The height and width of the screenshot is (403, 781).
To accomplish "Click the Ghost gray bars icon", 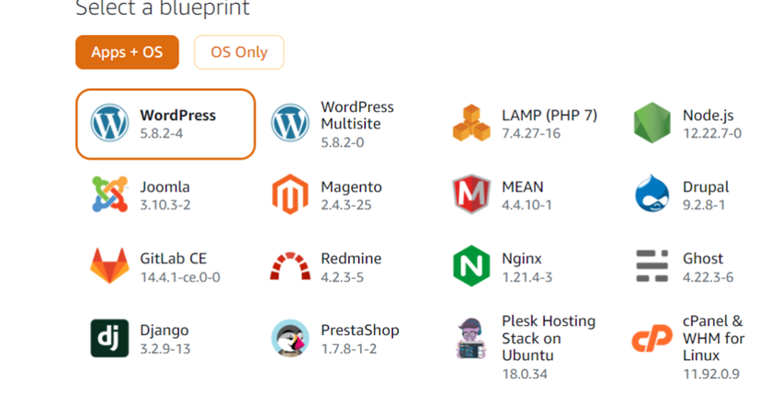I will pos(652,266).
